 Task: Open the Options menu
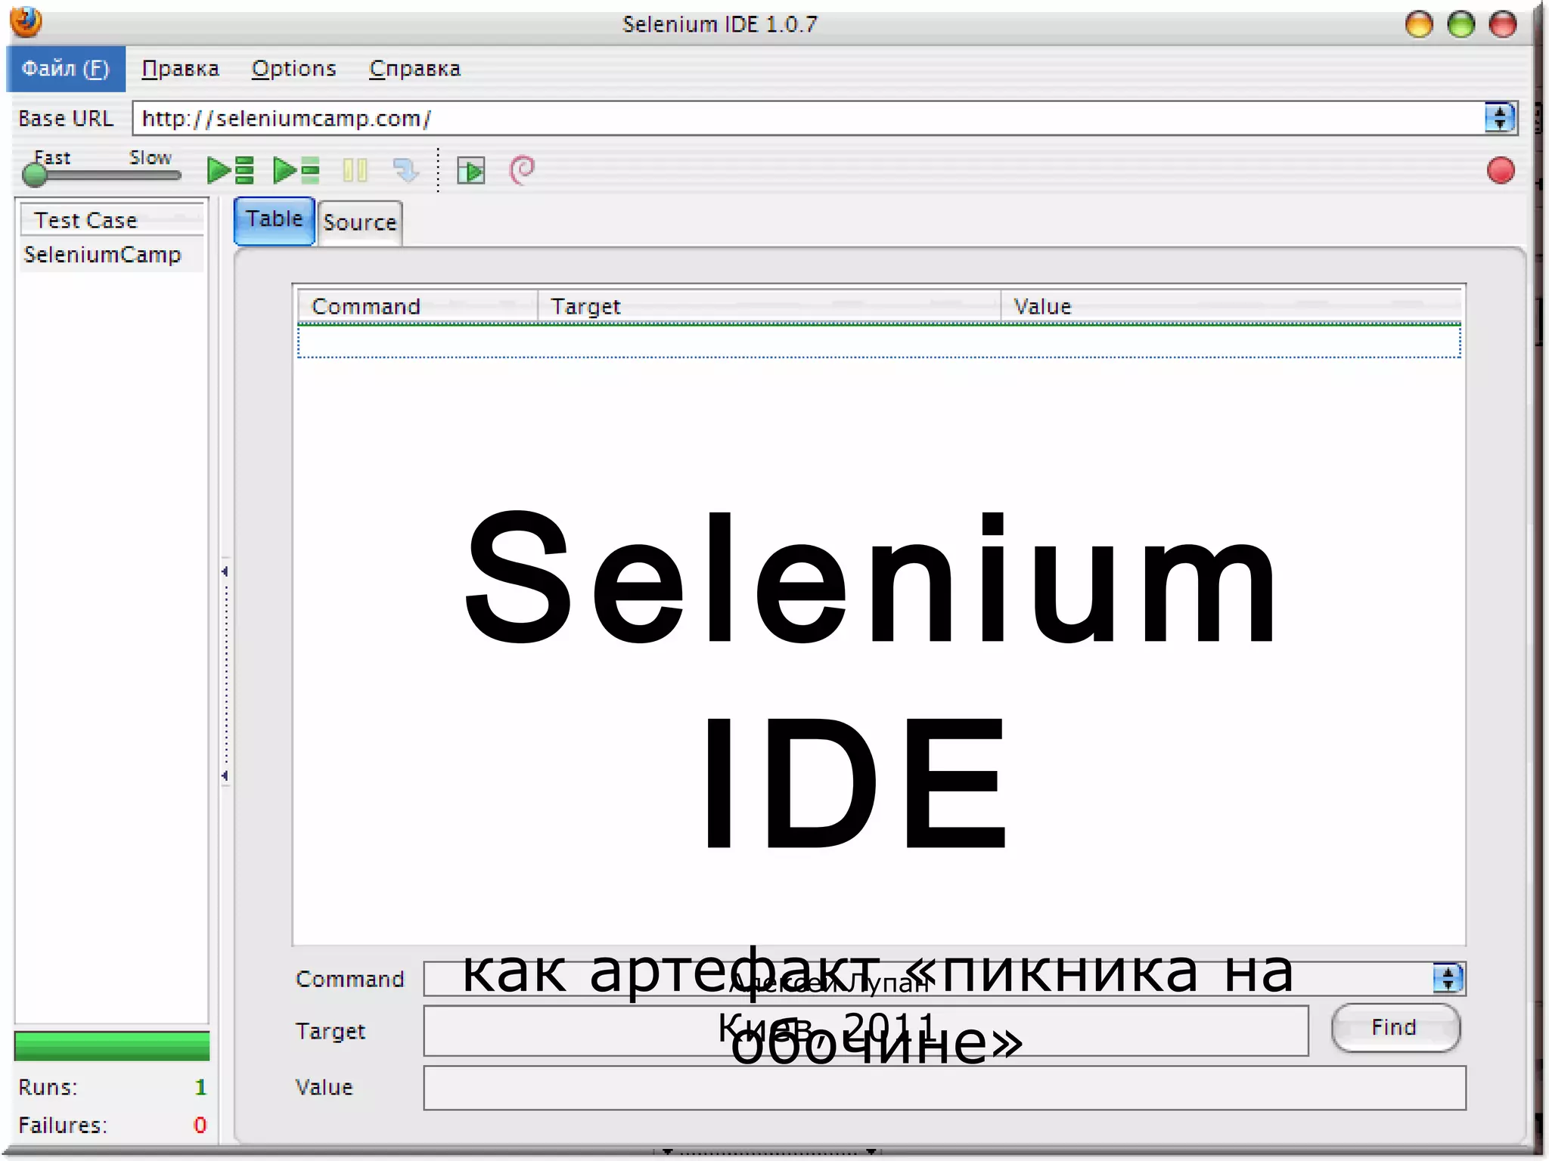click(x=293, y=69)
